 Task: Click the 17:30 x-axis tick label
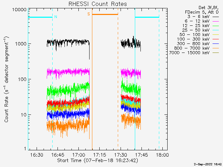coord(121,155)
